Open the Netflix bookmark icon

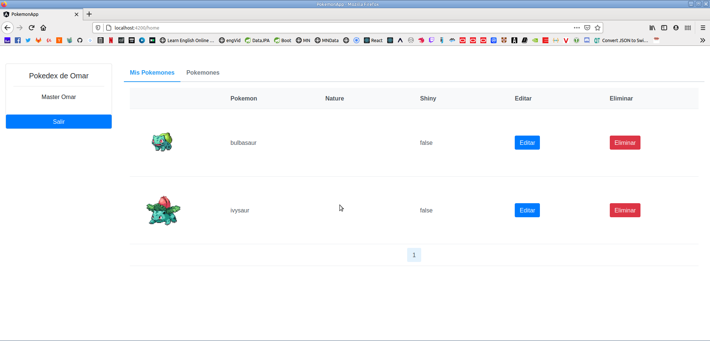point(111,40)
